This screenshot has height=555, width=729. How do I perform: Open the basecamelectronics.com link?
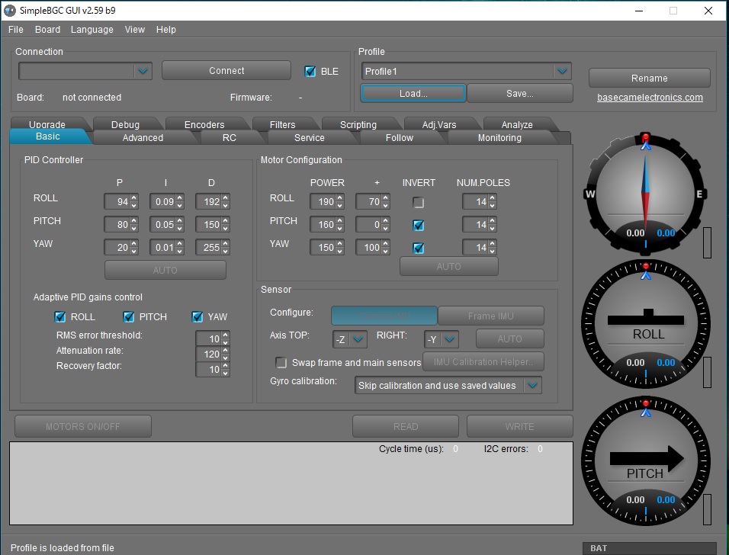[650, 98]
